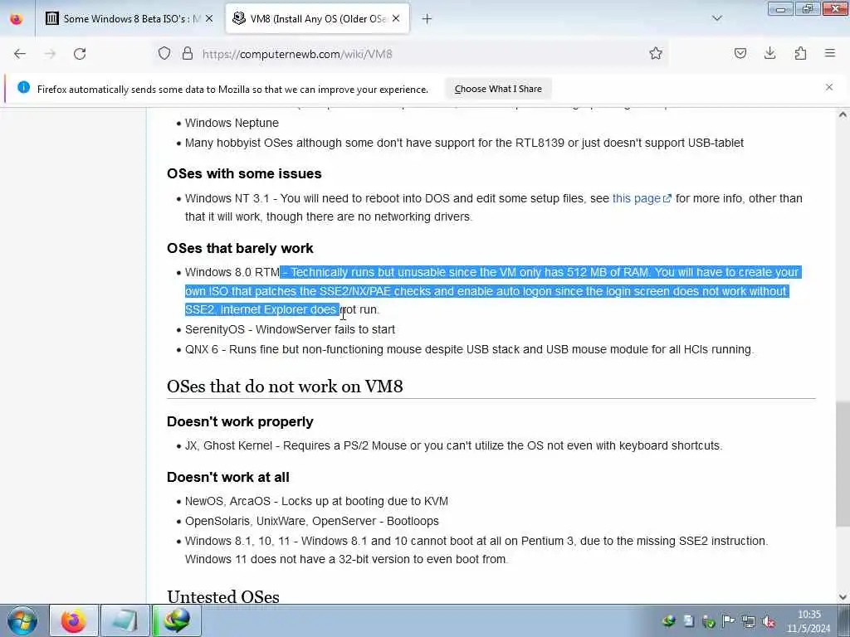850x637 pixels.
Task: Click the network tray icon
Action: [749, 621]
